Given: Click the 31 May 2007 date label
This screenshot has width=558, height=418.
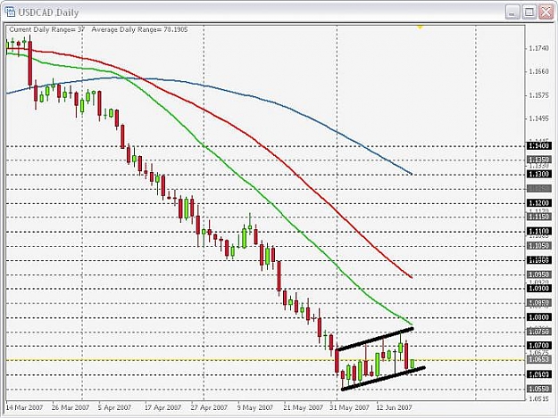Looking at the screenshot, I should [x=349, y=407].
